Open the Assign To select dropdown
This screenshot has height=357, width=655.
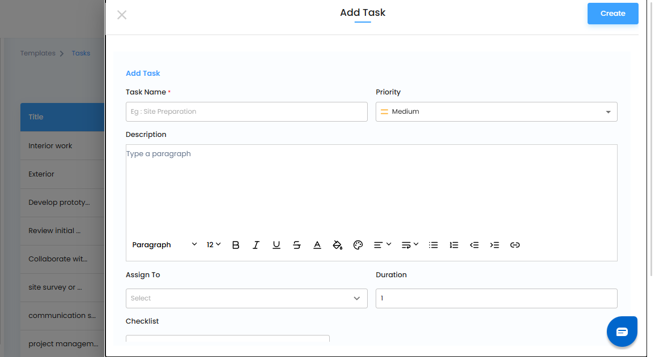pyautogui.click(x=246, y=298)
